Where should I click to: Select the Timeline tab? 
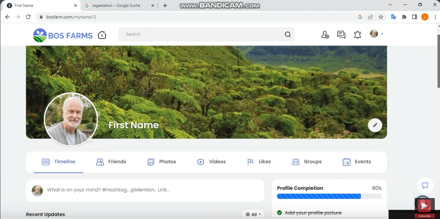pos(58,162)
